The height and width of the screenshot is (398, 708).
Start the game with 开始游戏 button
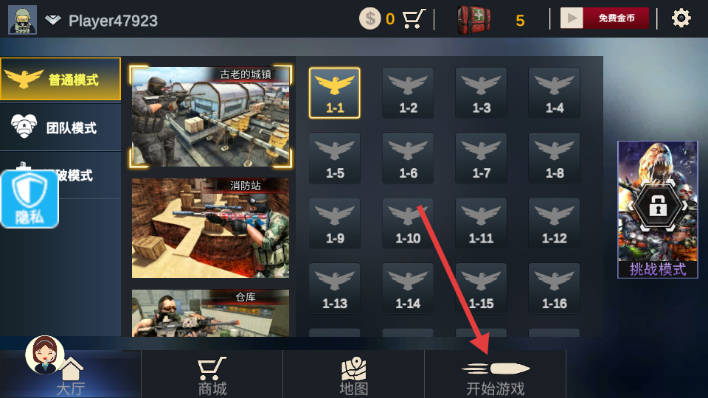click(x=496, y=374)
